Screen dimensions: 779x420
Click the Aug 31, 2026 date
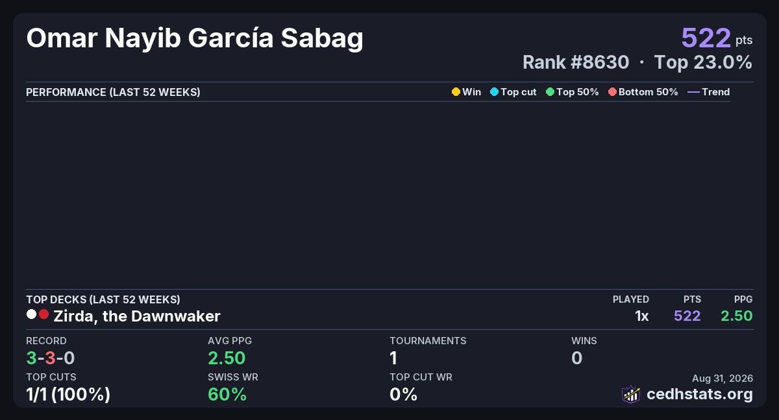click(723, 379)
